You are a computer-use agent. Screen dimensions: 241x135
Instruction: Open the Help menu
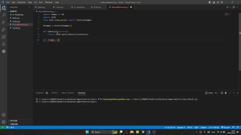pos(57,2)
